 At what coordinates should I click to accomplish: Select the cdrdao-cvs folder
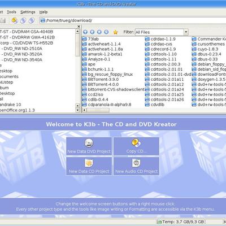tap(159, 44)
